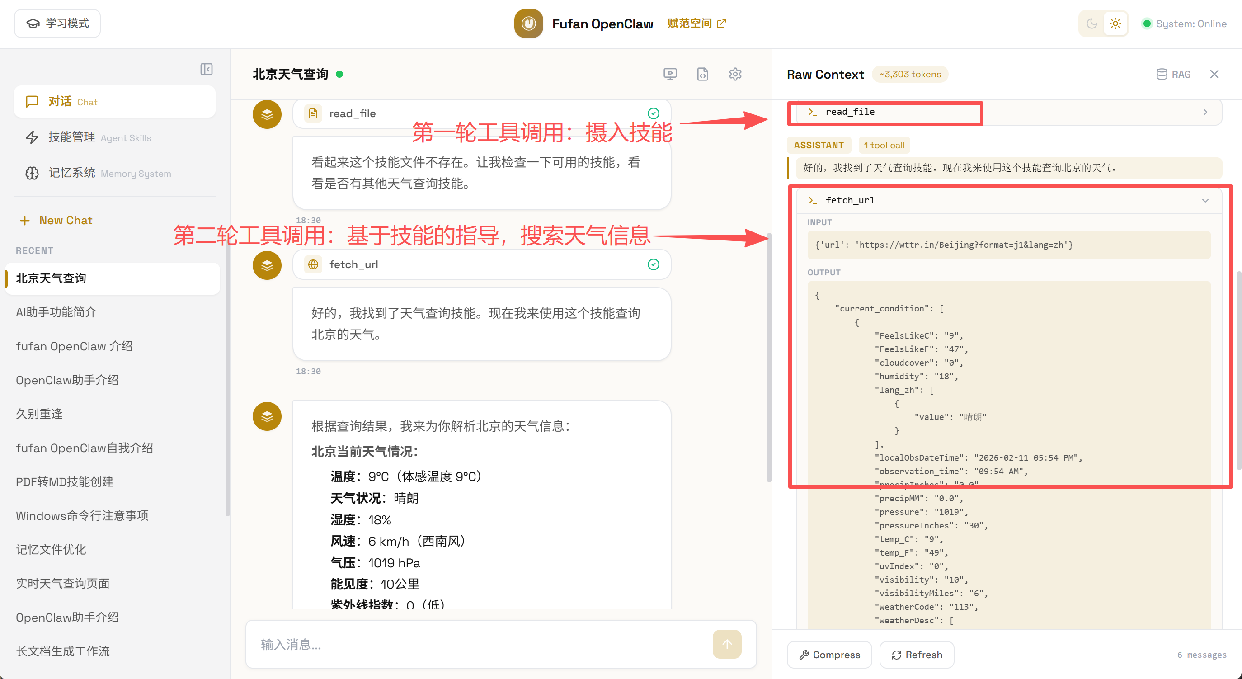1242x679 pixels.
Task: Click the 湿度: 18% line in weather result
Action: [x=361, y=520]
